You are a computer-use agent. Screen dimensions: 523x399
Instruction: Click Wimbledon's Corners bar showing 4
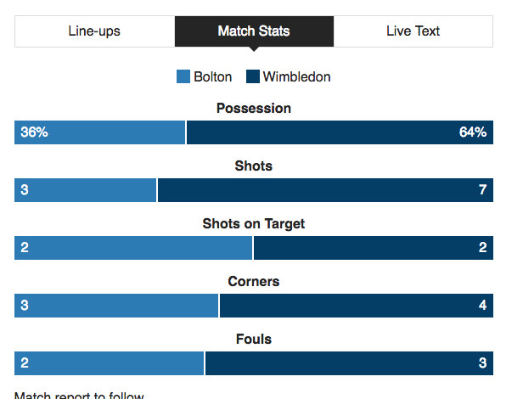coord(357,306)
